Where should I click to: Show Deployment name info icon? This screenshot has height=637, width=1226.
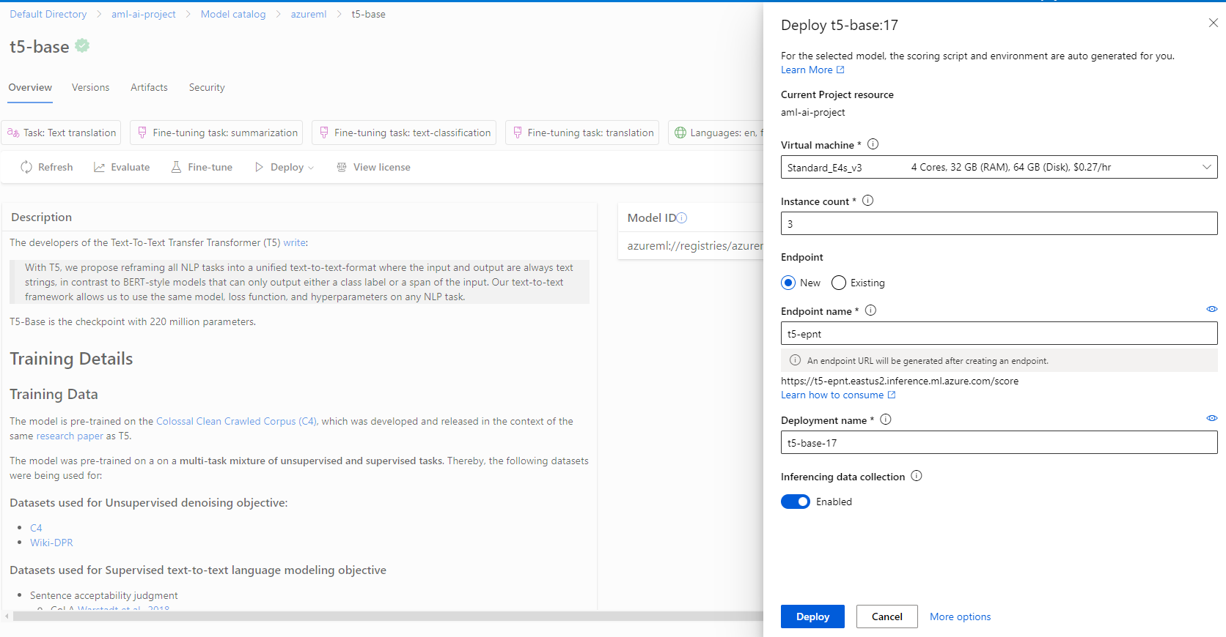click(x=885, y=420)
